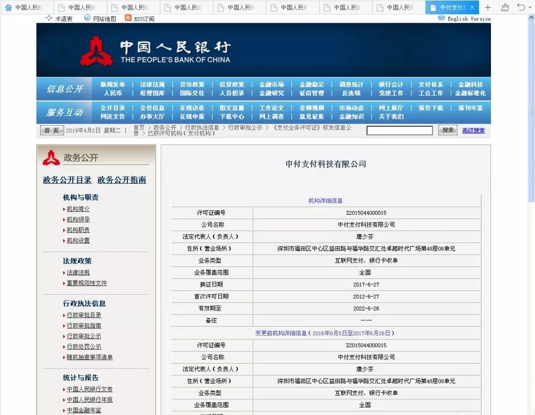Close the active 中付支付 tab

click(x=472, y=7)
